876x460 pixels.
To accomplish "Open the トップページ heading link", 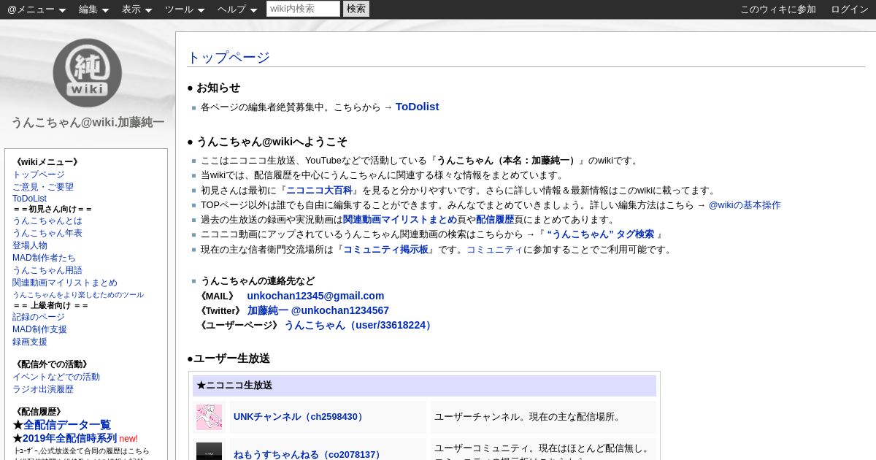I will click(228, 57).
